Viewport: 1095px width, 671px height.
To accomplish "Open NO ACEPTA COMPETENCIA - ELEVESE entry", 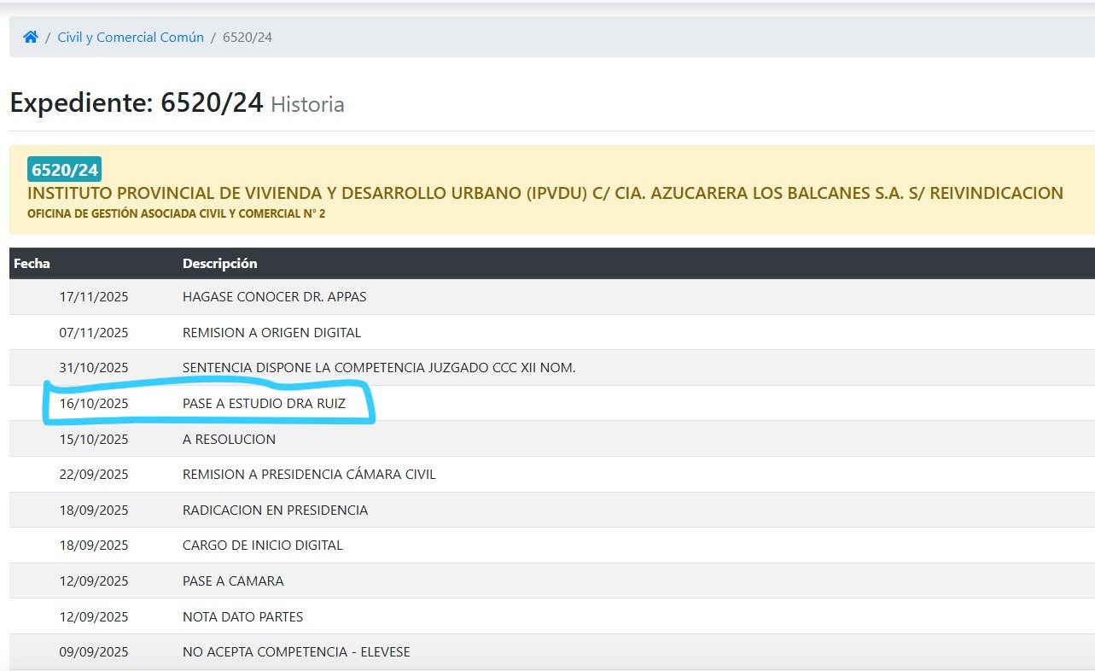I will [296, 652].
